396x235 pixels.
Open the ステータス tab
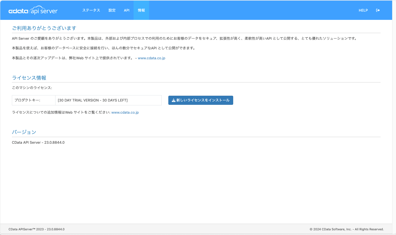[x=91, y=10]
